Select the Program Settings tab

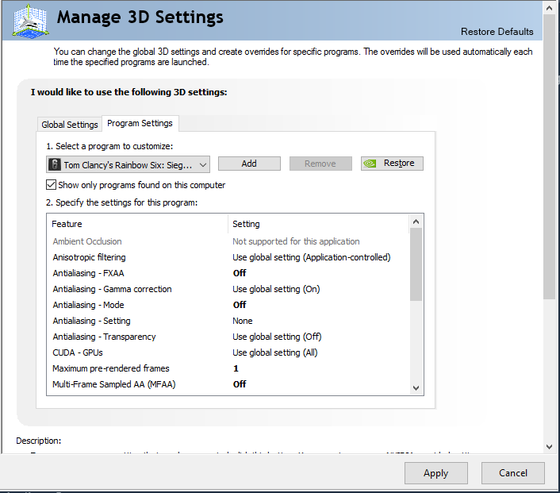coord(140,123)
